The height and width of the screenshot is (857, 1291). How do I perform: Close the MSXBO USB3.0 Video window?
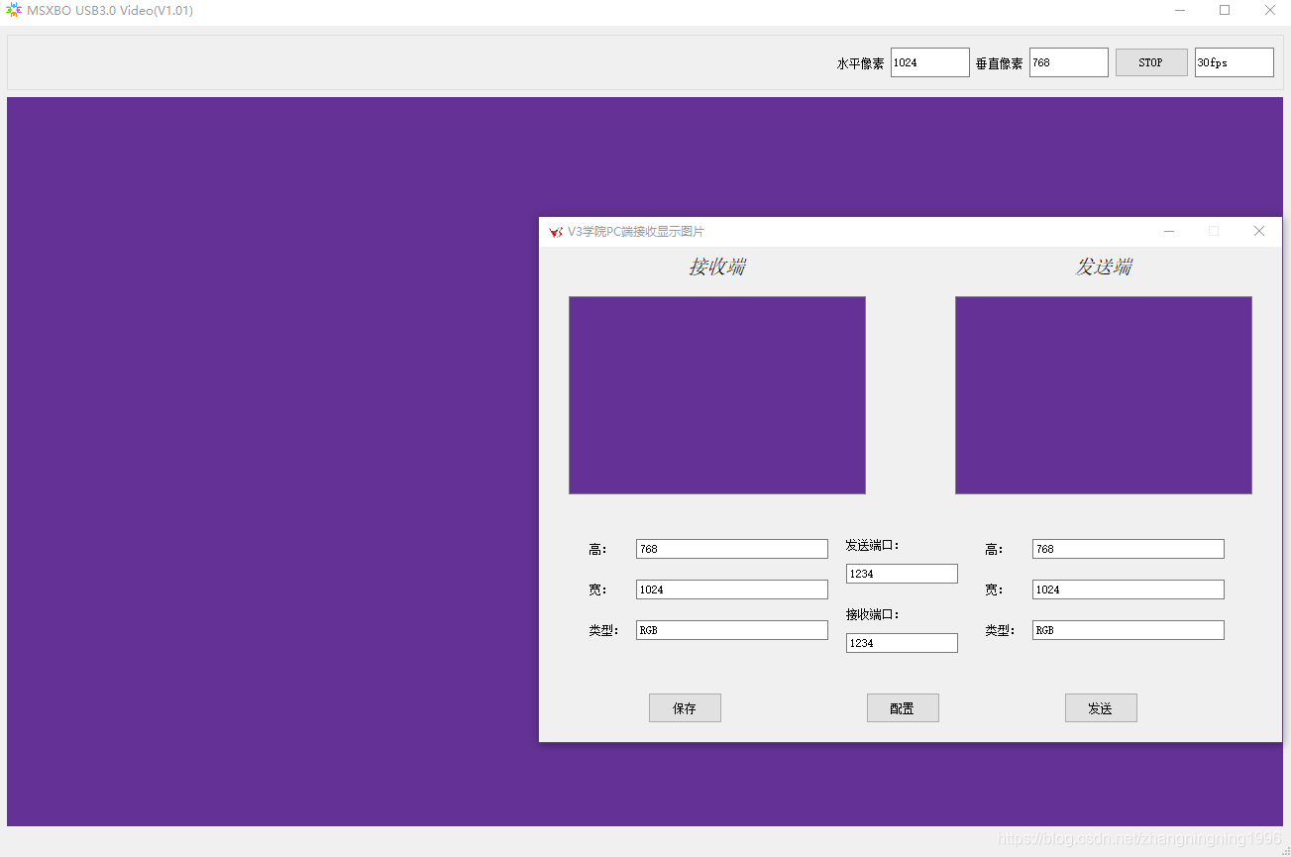click(x=1269, y=11)
